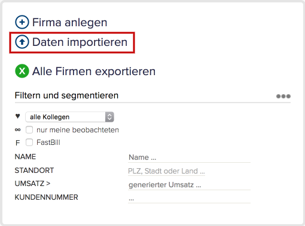
Task: Click the green Excel export icon
Action: (22, 71)
